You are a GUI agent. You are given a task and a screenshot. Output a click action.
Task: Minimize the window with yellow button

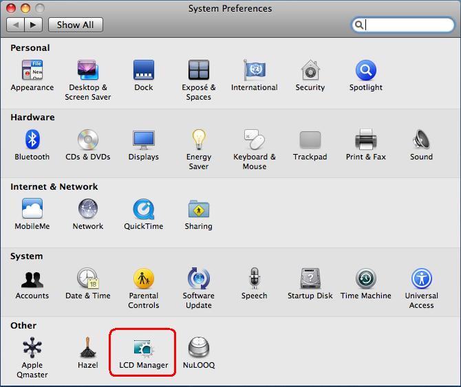[x=25, y=8]
